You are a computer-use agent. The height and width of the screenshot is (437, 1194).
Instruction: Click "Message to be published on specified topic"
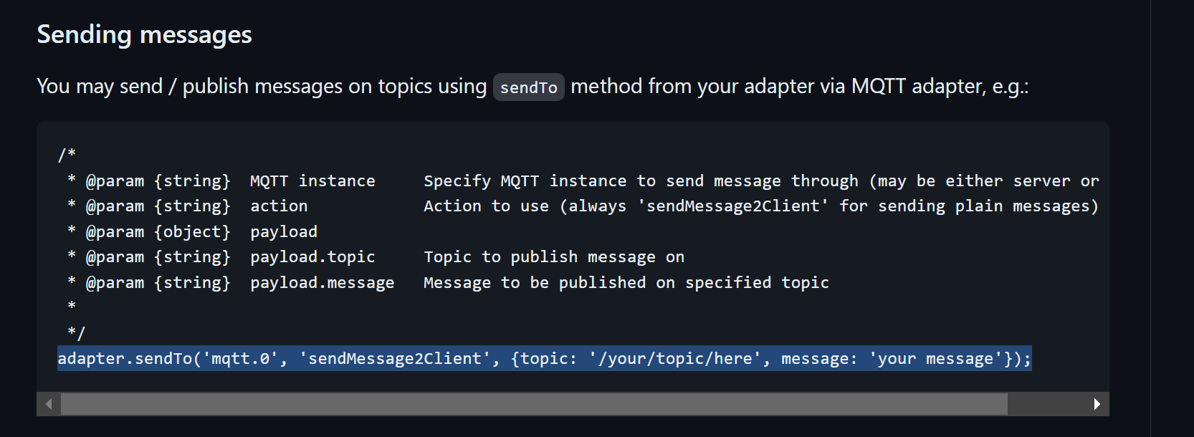pos(626,283)
